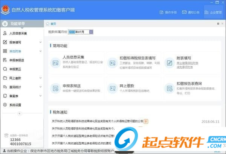Collapse the sidebar with the round arrow button

coord(20,113)
